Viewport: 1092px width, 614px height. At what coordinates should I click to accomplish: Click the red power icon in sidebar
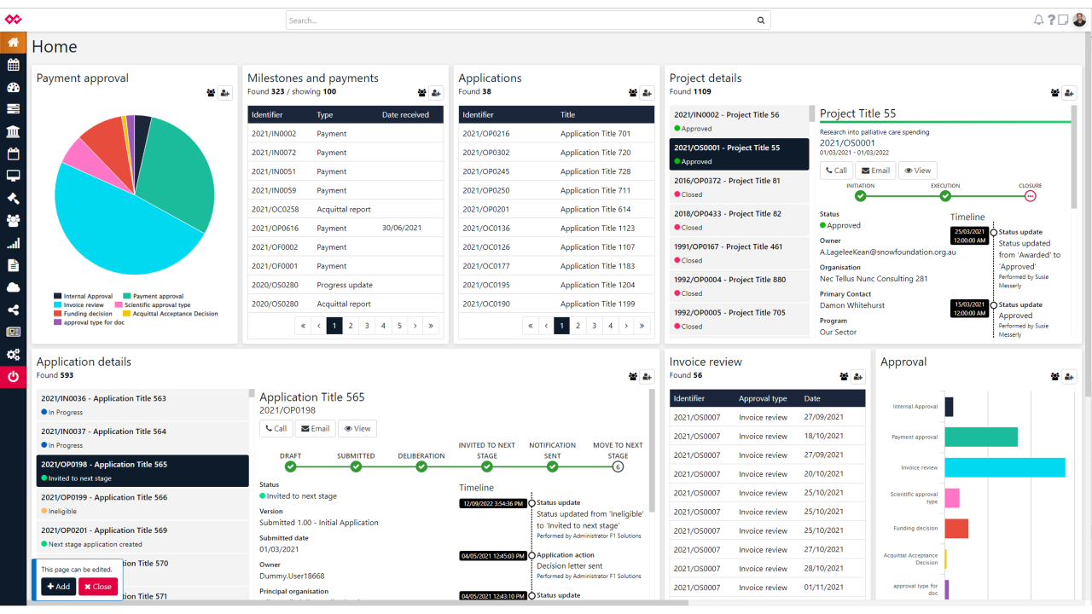click(x=13, y=376)
